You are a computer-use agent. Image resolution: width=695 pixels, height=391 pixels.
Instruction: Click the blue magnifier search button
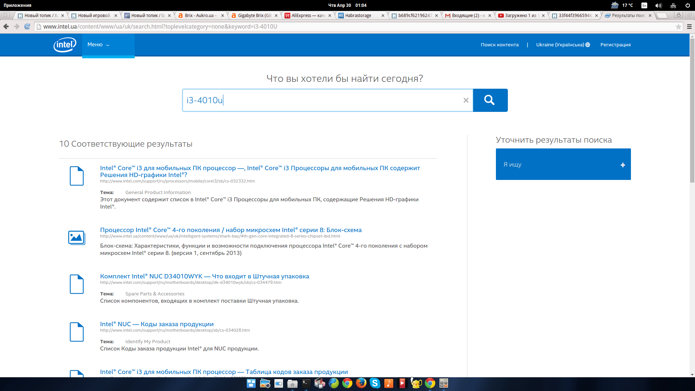point(490,100)
